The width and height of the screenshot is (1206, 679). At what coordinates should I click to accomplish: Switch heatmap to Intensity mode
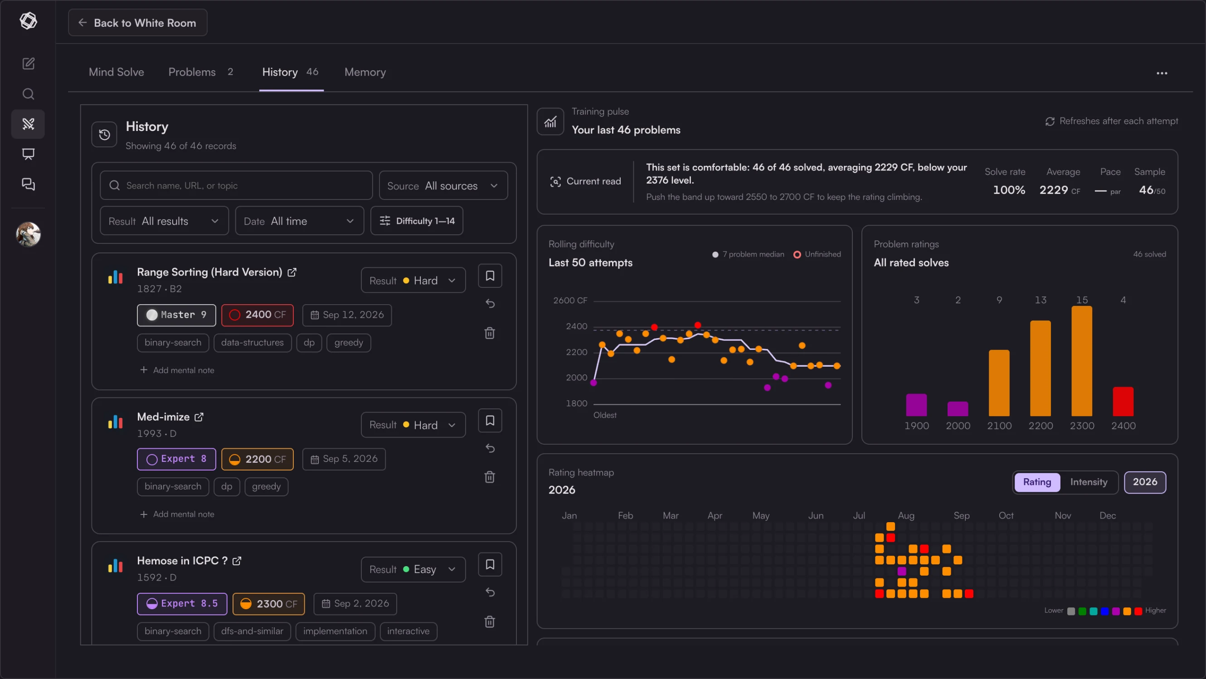(x=1089, y=482)
